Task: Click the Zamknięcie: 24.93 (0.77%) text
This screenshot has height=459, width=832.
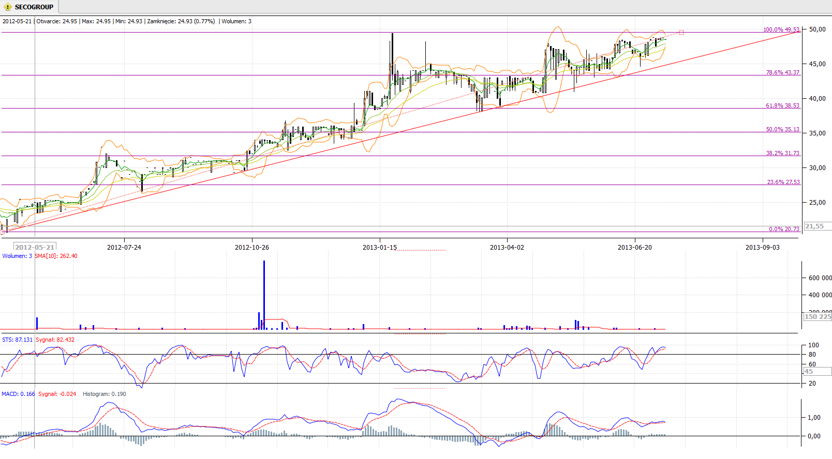Action: (181, 21)
